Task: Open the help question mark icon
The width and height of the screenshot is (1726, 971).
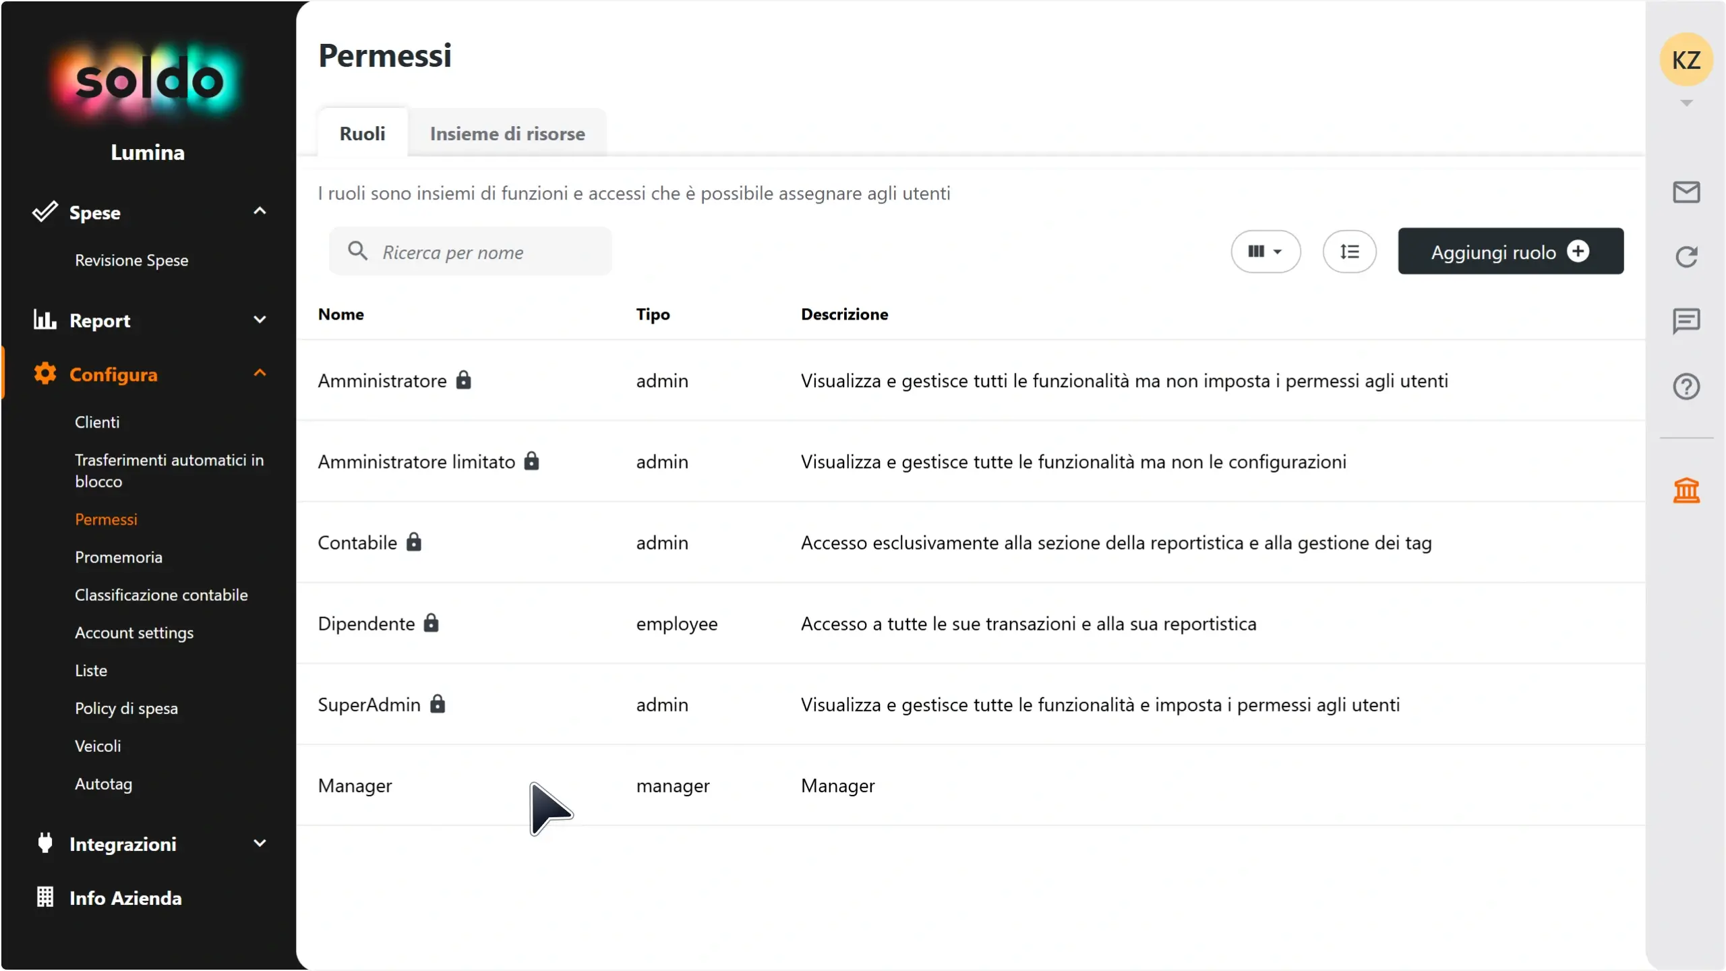Action: (1686, 386)
